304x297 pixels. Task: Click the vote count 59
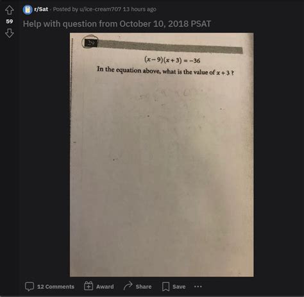10,21
